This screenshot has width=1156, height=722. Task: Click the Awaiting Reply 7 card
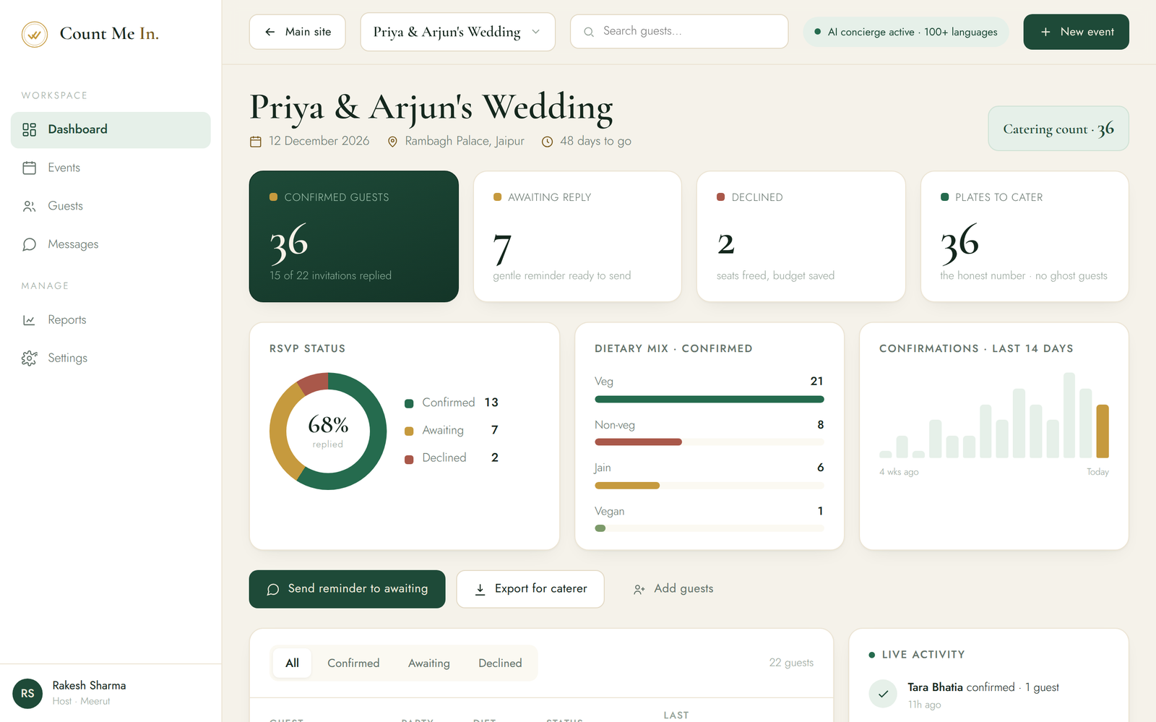pos(577,236)
